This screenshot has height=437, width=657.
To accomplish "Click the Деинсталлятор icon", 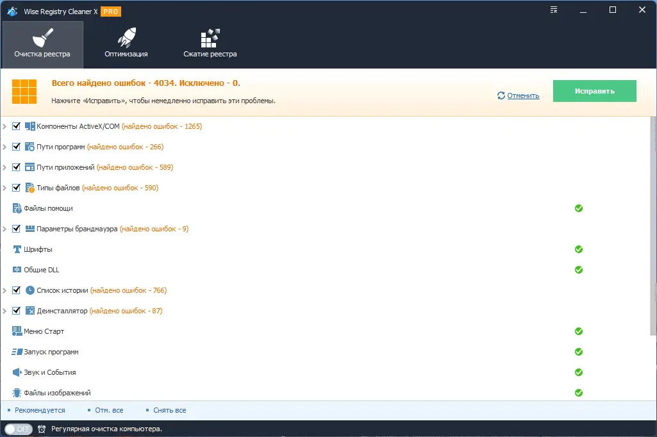I will pos(29,311).
